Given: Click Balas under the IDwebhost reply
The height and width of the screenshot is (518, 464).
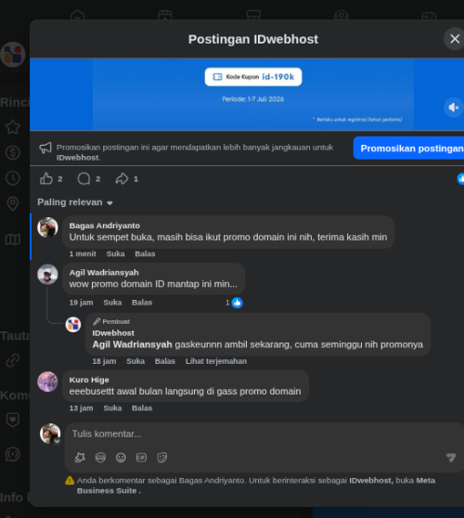Looking at the screenshot, I should (x=165, y=361).
